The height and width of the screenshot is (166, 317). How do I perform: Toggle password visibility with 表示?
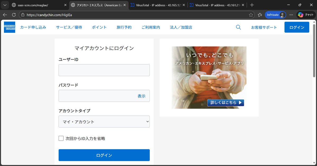point(142,96)
